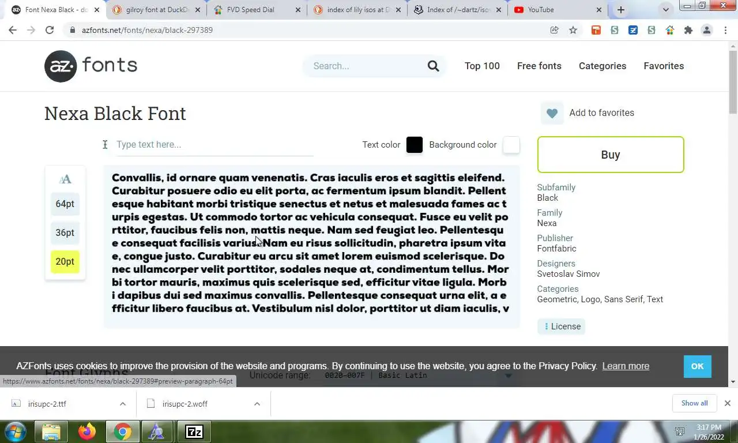Open Fontfabric publisher link

coord(556,249)
